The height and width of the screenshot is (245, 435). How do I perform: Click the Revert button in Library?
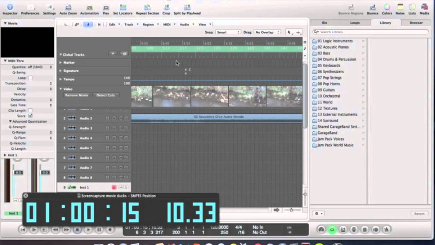[x=419, y=214]
